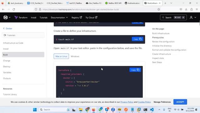Open Infrastructure as Code tutorial
Screen dimensions: 200x113
[13, 43]
